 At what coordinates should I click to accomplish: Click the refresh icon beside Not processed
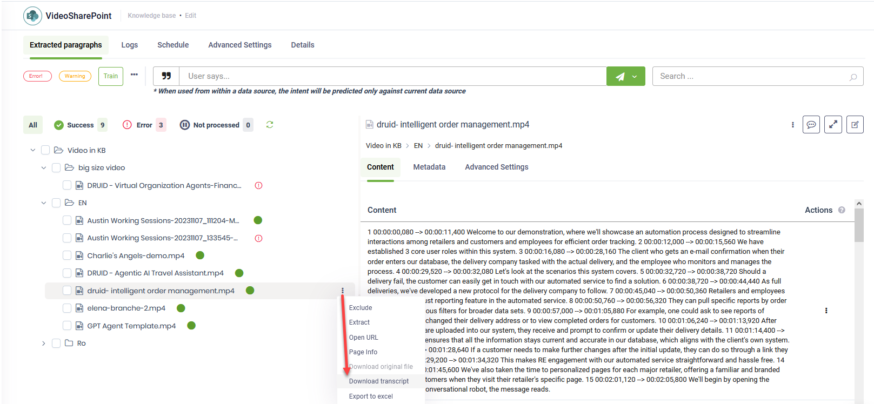click(x=270, y=125)
